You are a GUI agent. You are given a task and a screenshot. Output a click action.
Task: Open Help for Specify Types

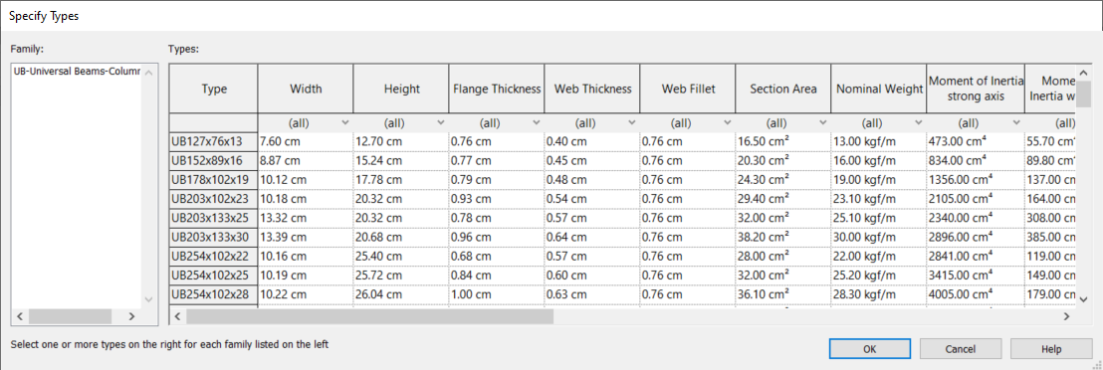1051,349
